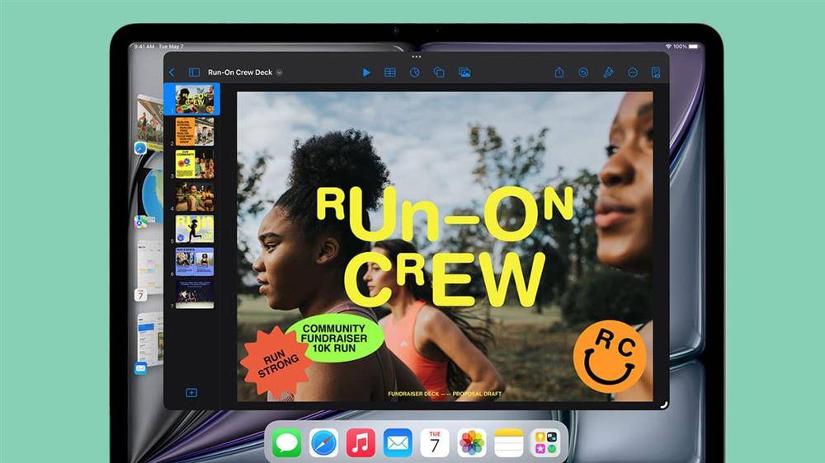Add a new slide with plus button
Viewport: 825px width, 463px height.
191,393
